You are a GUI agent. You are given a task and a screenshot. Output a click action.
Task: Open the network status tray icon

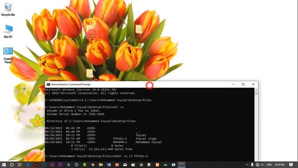pyautogui.click(x=257, y=165)
